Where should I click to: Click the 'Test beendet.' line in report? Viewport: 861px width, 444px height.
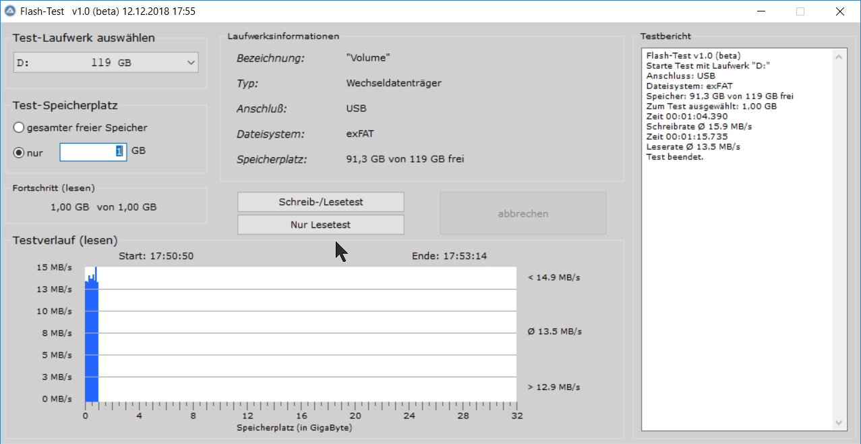coord(674,157)
